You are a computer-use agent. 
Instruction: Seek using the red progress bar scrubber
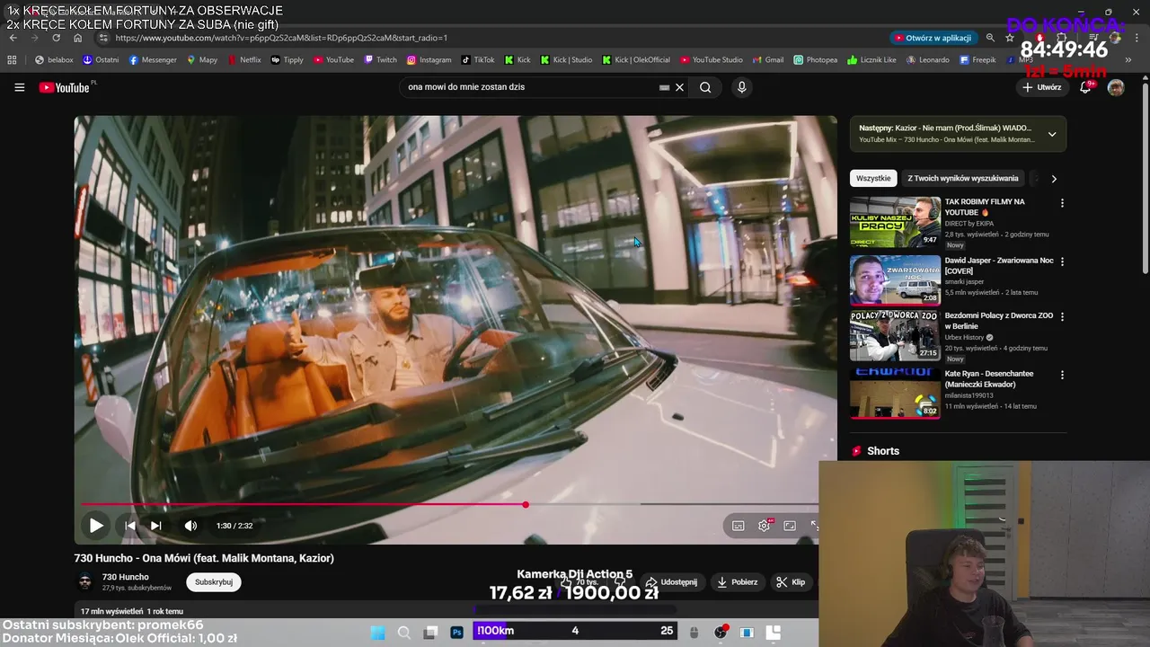(x=526, y=504)
